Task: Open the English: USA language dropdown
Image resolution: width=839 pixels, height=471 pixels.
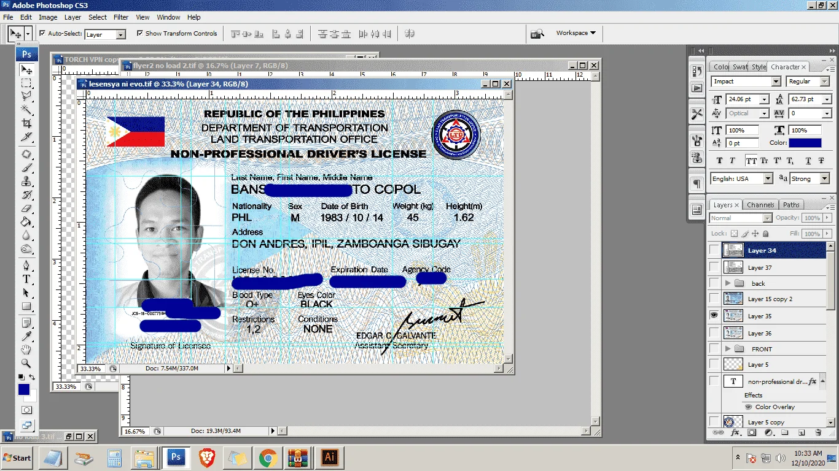Action: (x=768, y=178)
